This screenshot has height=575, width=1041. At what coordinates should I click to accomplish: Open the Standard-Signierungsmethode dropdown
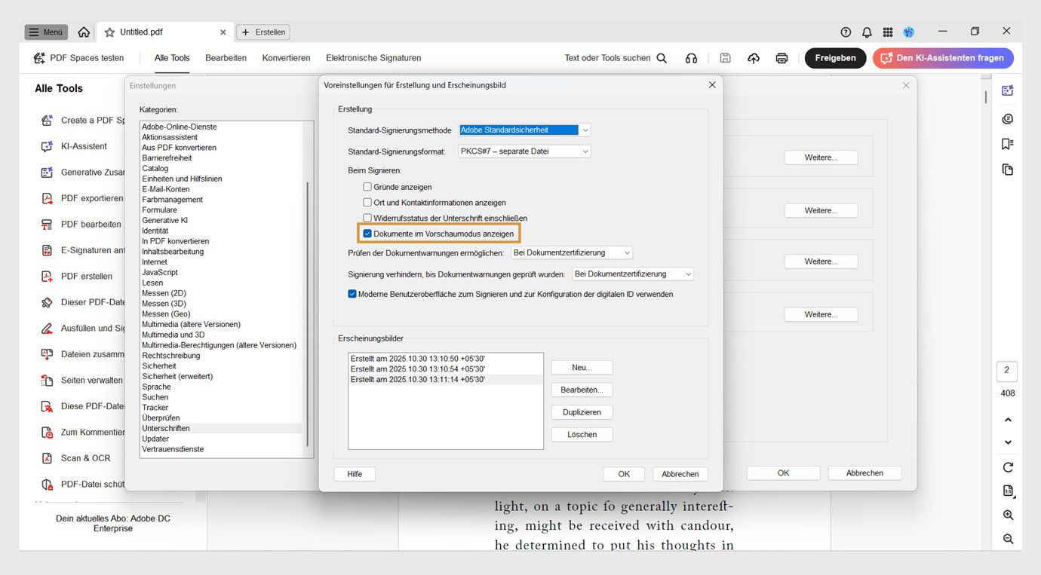point(524,130)
